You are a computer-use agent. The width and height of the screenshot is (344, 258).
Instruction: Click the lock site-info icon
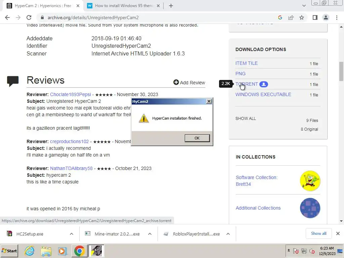click(x=42, y=17)
